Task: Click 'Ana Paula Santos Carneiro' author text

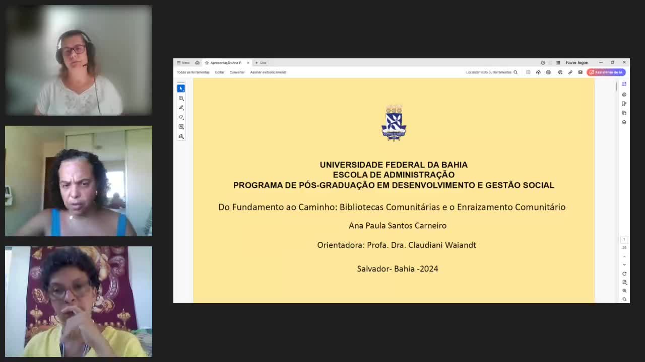Action: point(398,226)
